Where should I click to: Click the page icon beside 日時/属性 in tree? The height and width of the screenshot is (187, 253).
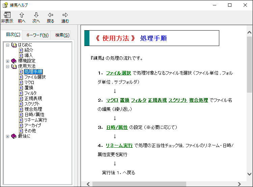click(21, 114)
